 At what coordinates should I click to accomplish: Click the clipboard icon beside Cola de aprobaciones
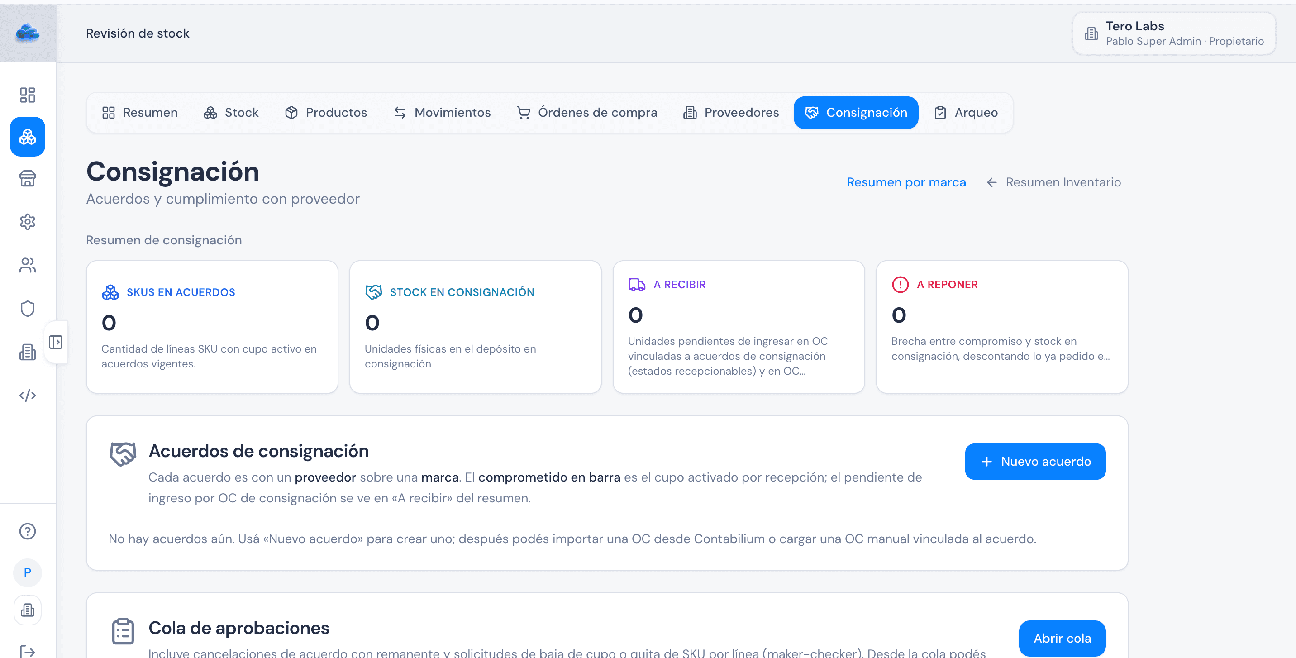123,631
